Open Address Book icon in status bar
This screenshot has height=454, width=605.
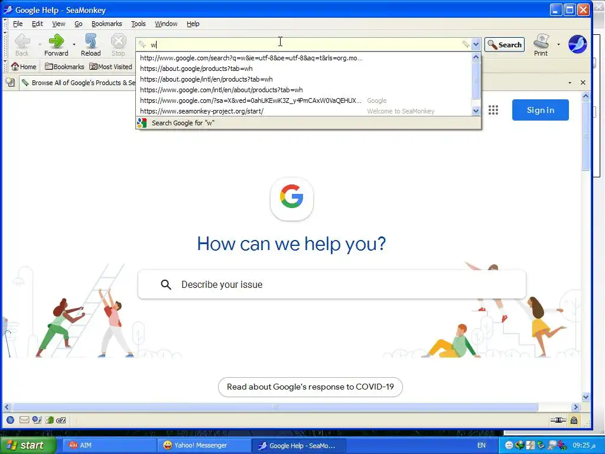(x=49, y=420)
